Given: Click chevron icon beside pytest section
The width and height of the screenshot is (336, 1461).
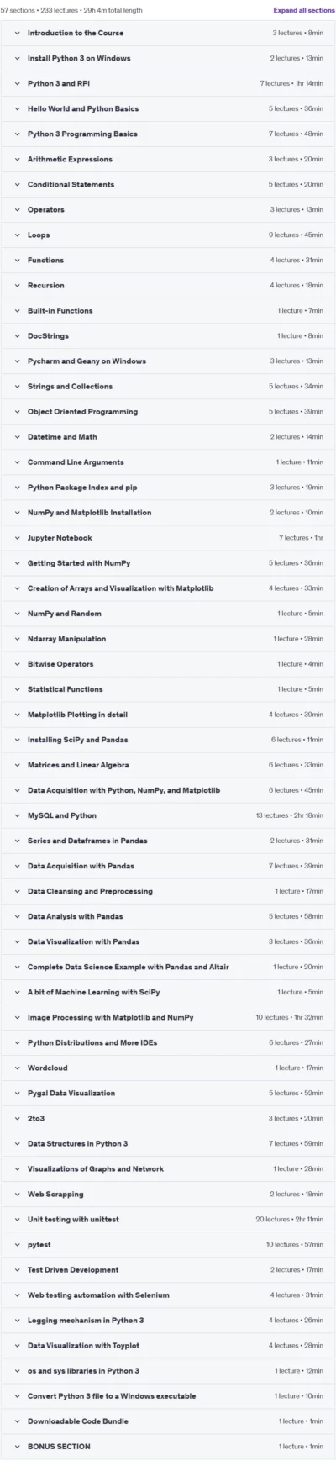Looking at the screenshot, I should coord(17,1244).
